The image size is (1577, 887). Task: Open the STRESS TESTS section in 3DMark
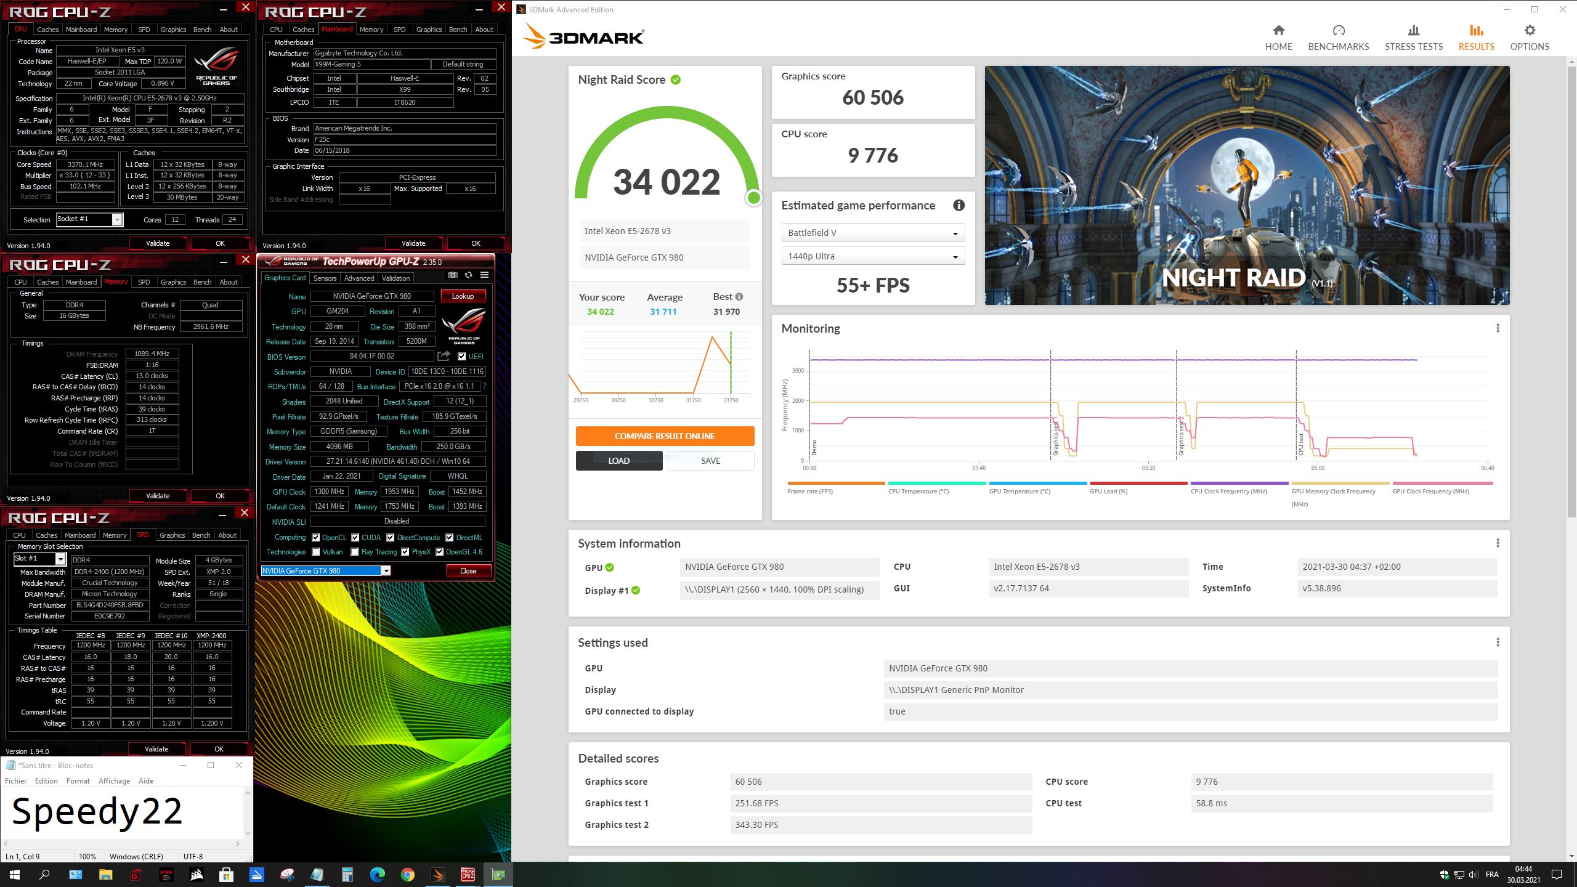tap(1413, 38)
